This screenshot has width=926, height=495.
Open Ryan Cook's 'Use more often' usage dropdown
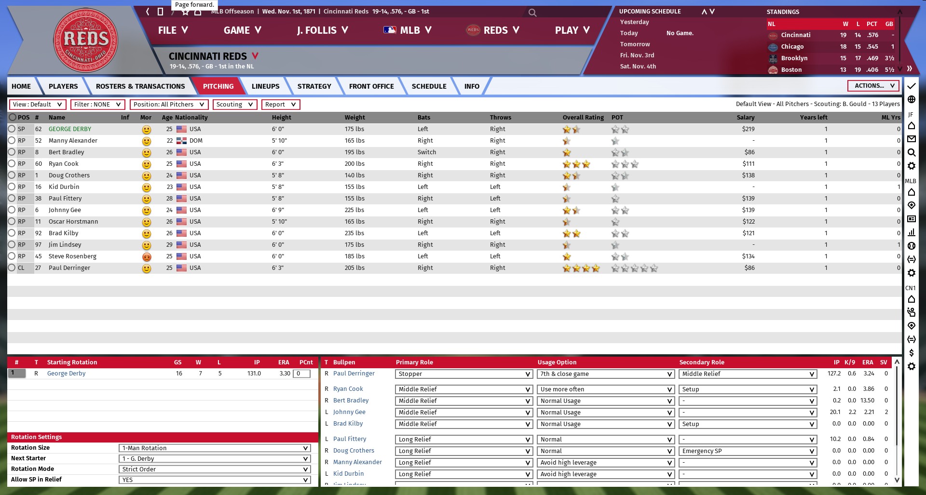coord(605,389)
